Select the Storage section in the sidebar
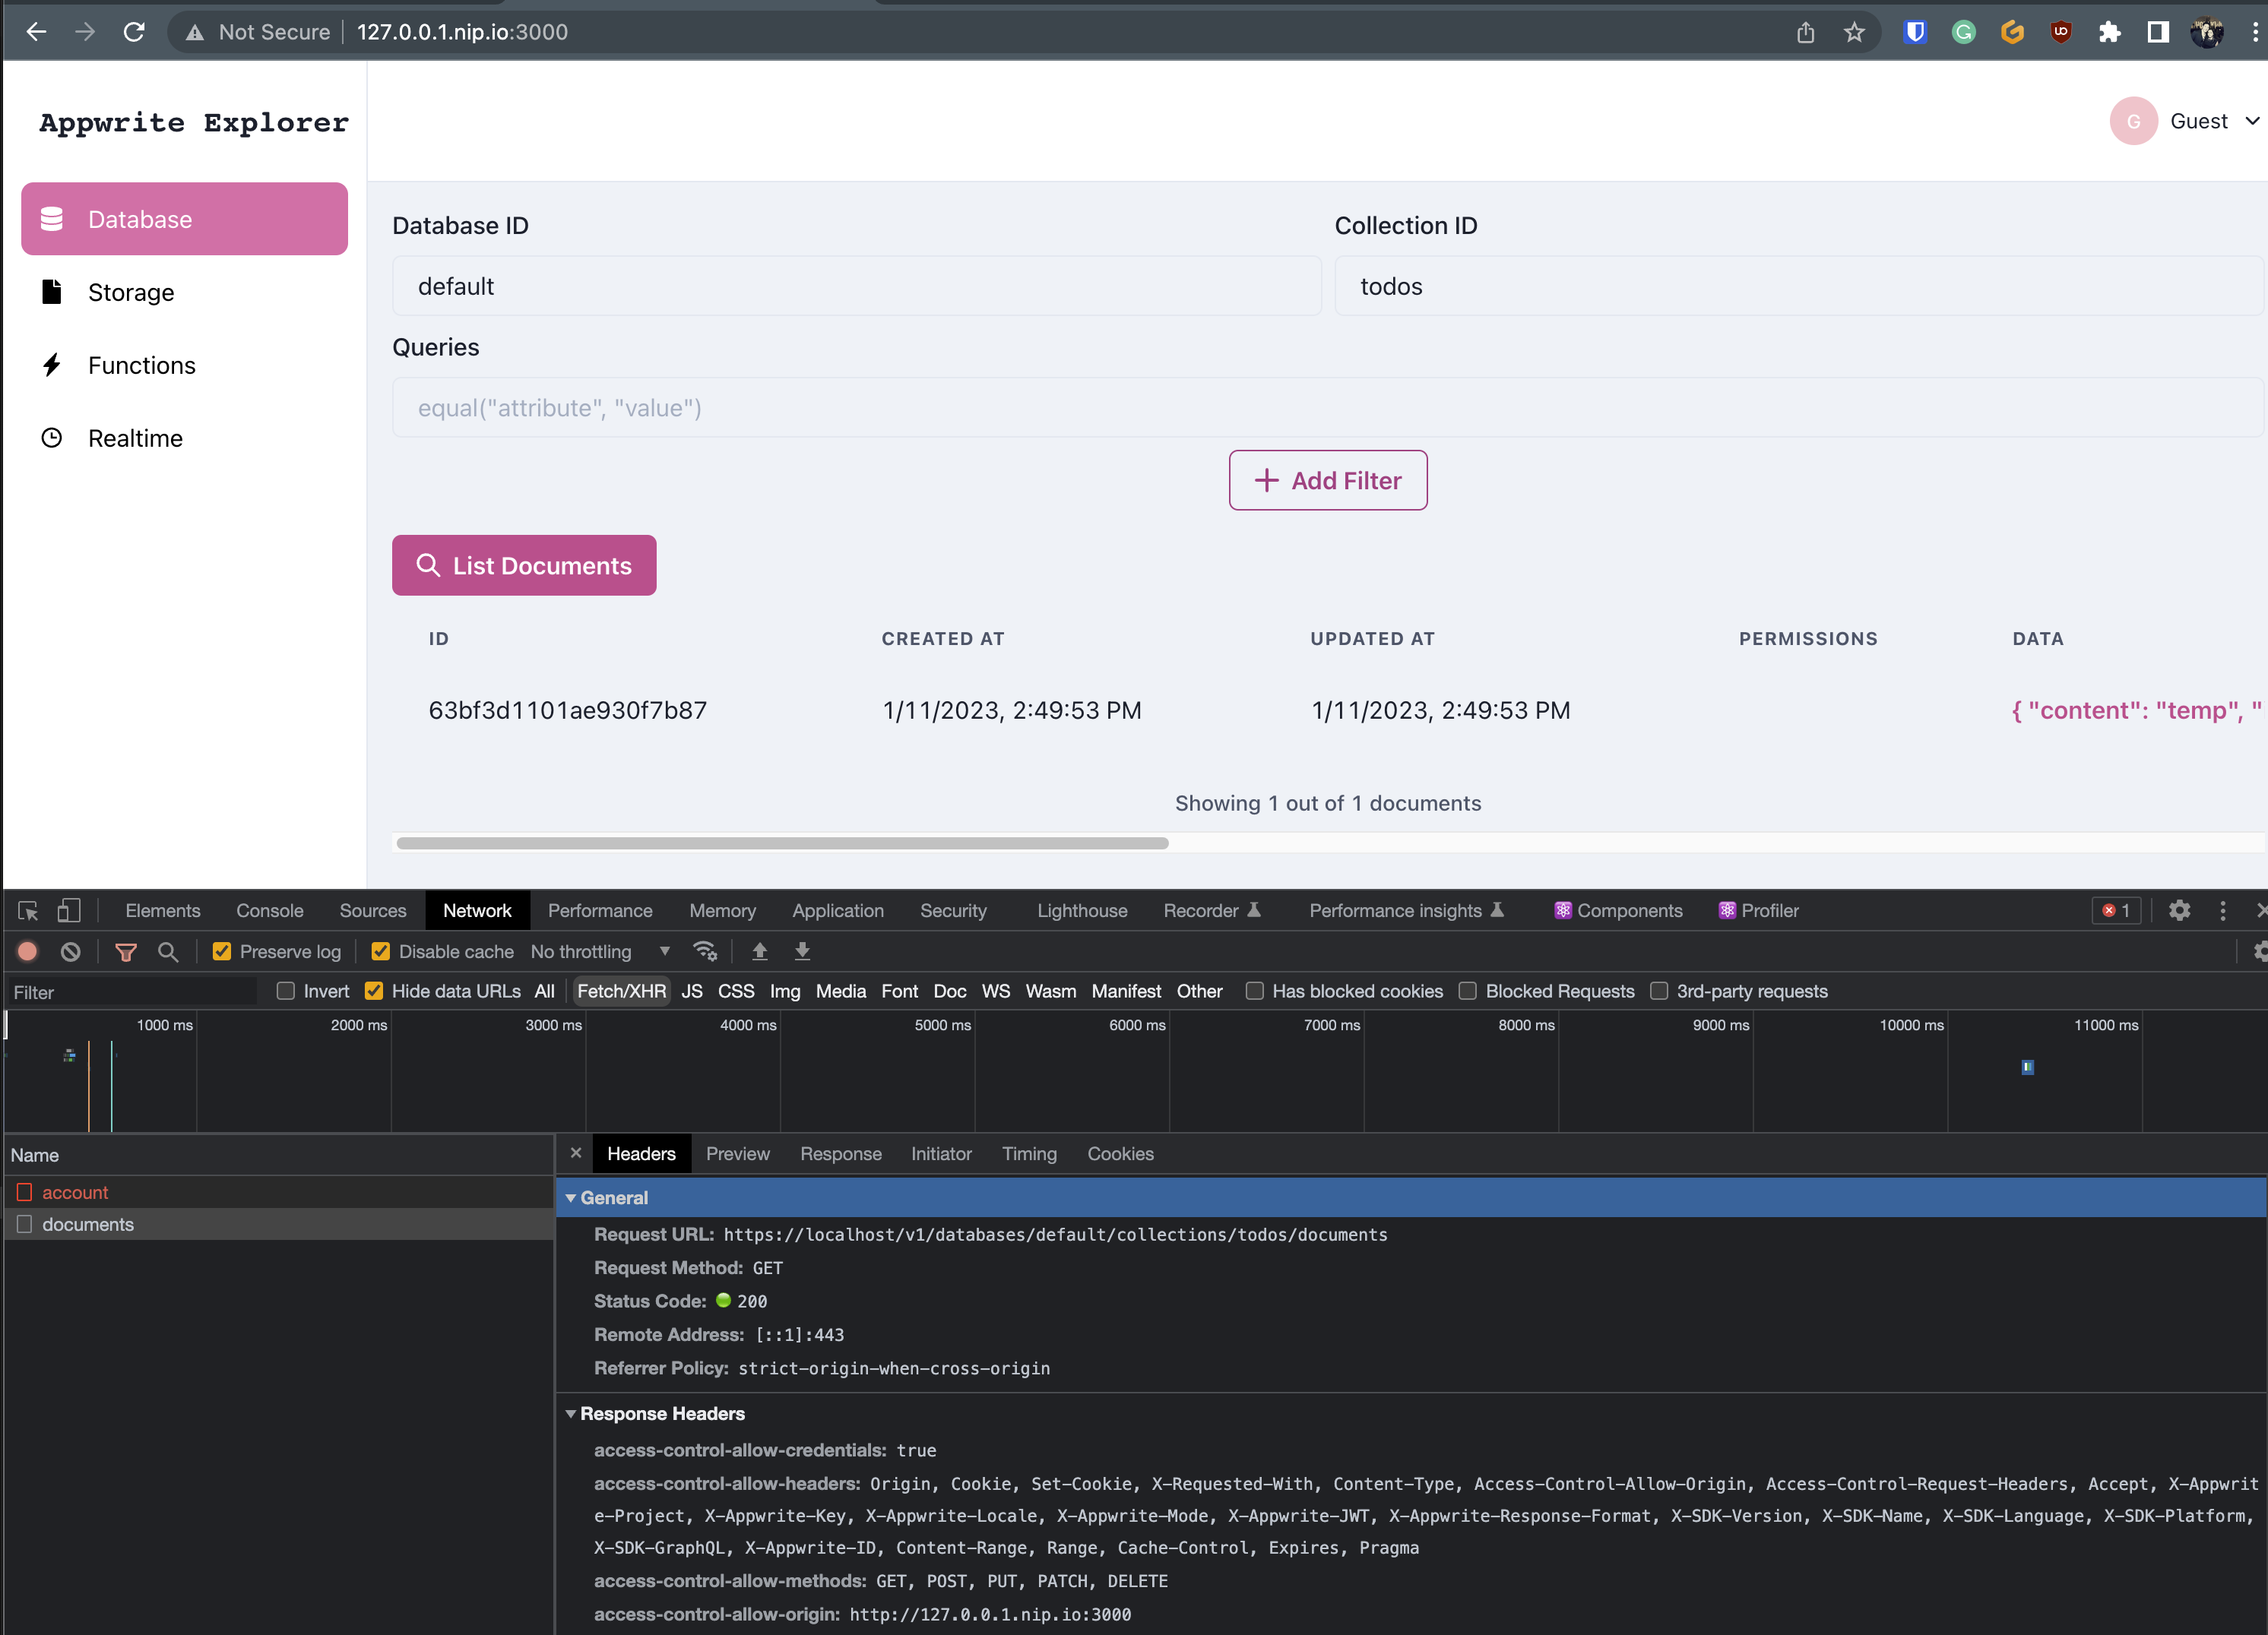Screen dimensions: 2268x1635 (x=130, y=292)
